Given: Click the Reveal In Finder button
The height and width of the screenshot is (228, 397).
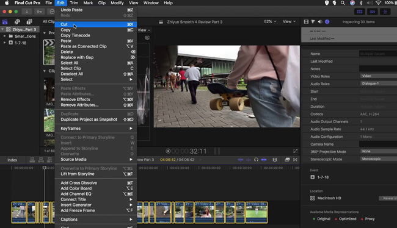Looking at the screenshot, I should (388, 198).
